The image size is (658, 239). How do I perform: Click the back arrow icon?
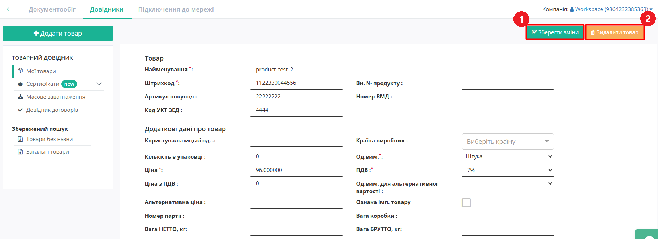point(10,9)
